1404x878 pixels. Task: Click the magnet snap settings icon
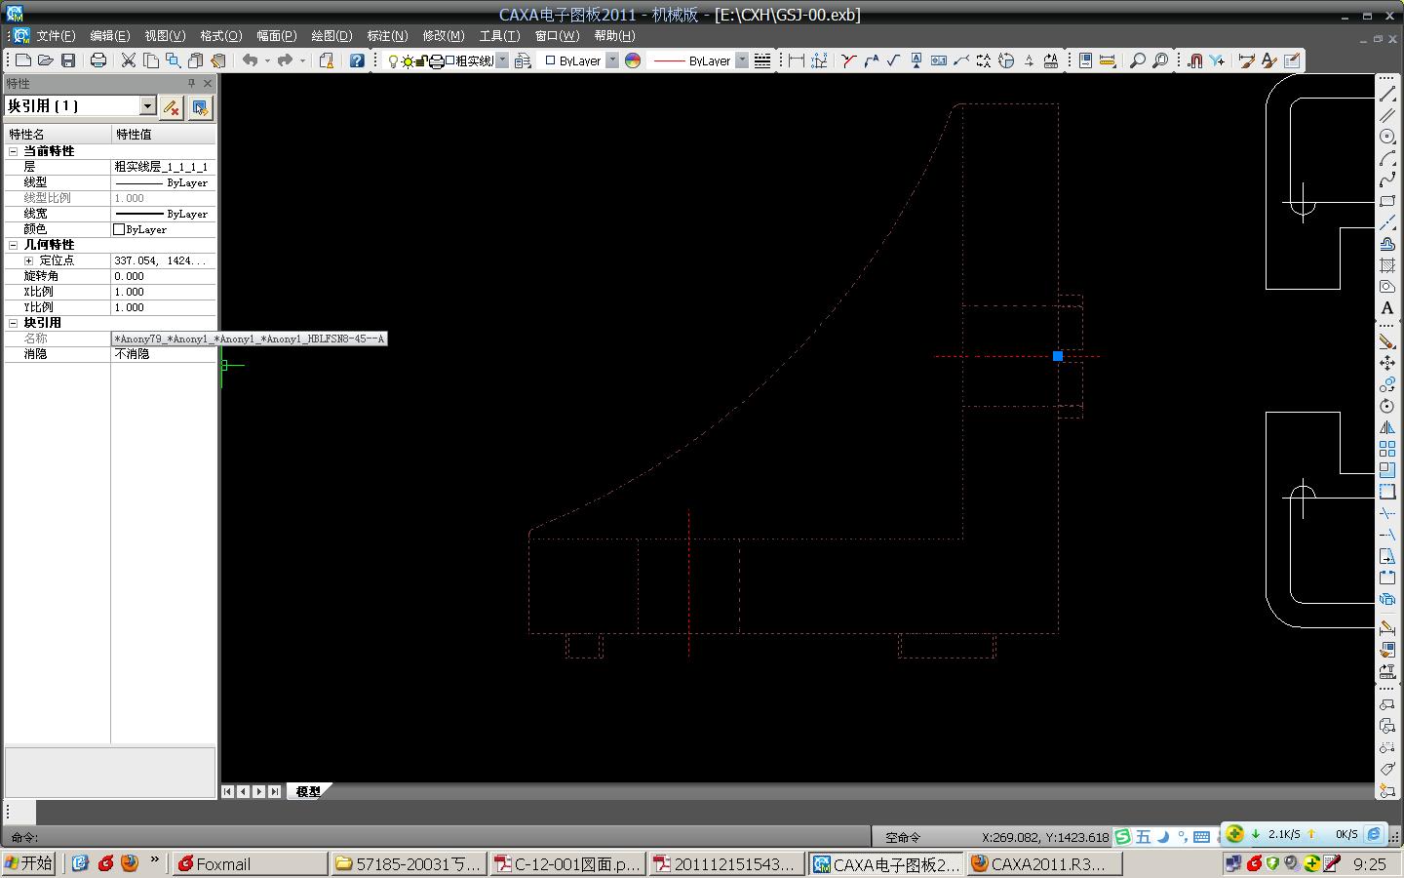(x=1195, y=60)
